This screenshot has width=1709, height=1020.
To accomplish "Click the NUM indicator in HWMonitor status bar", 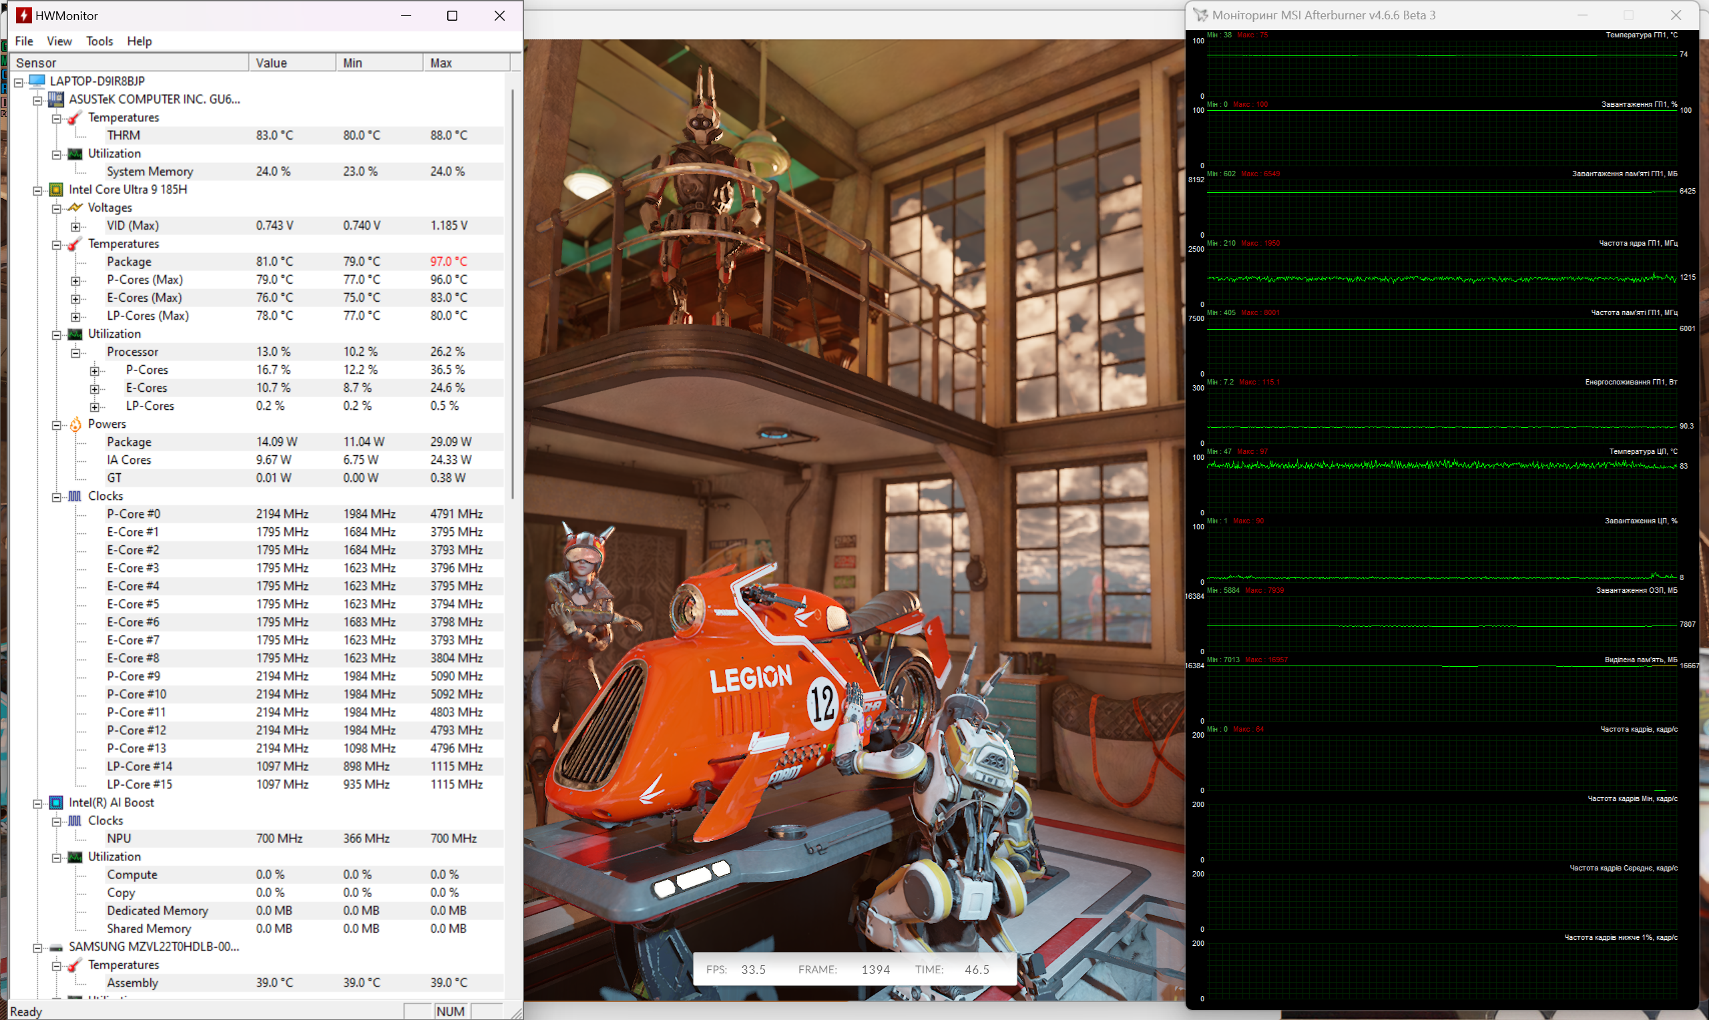I will pyautogui.click(x=451, y=1011).
